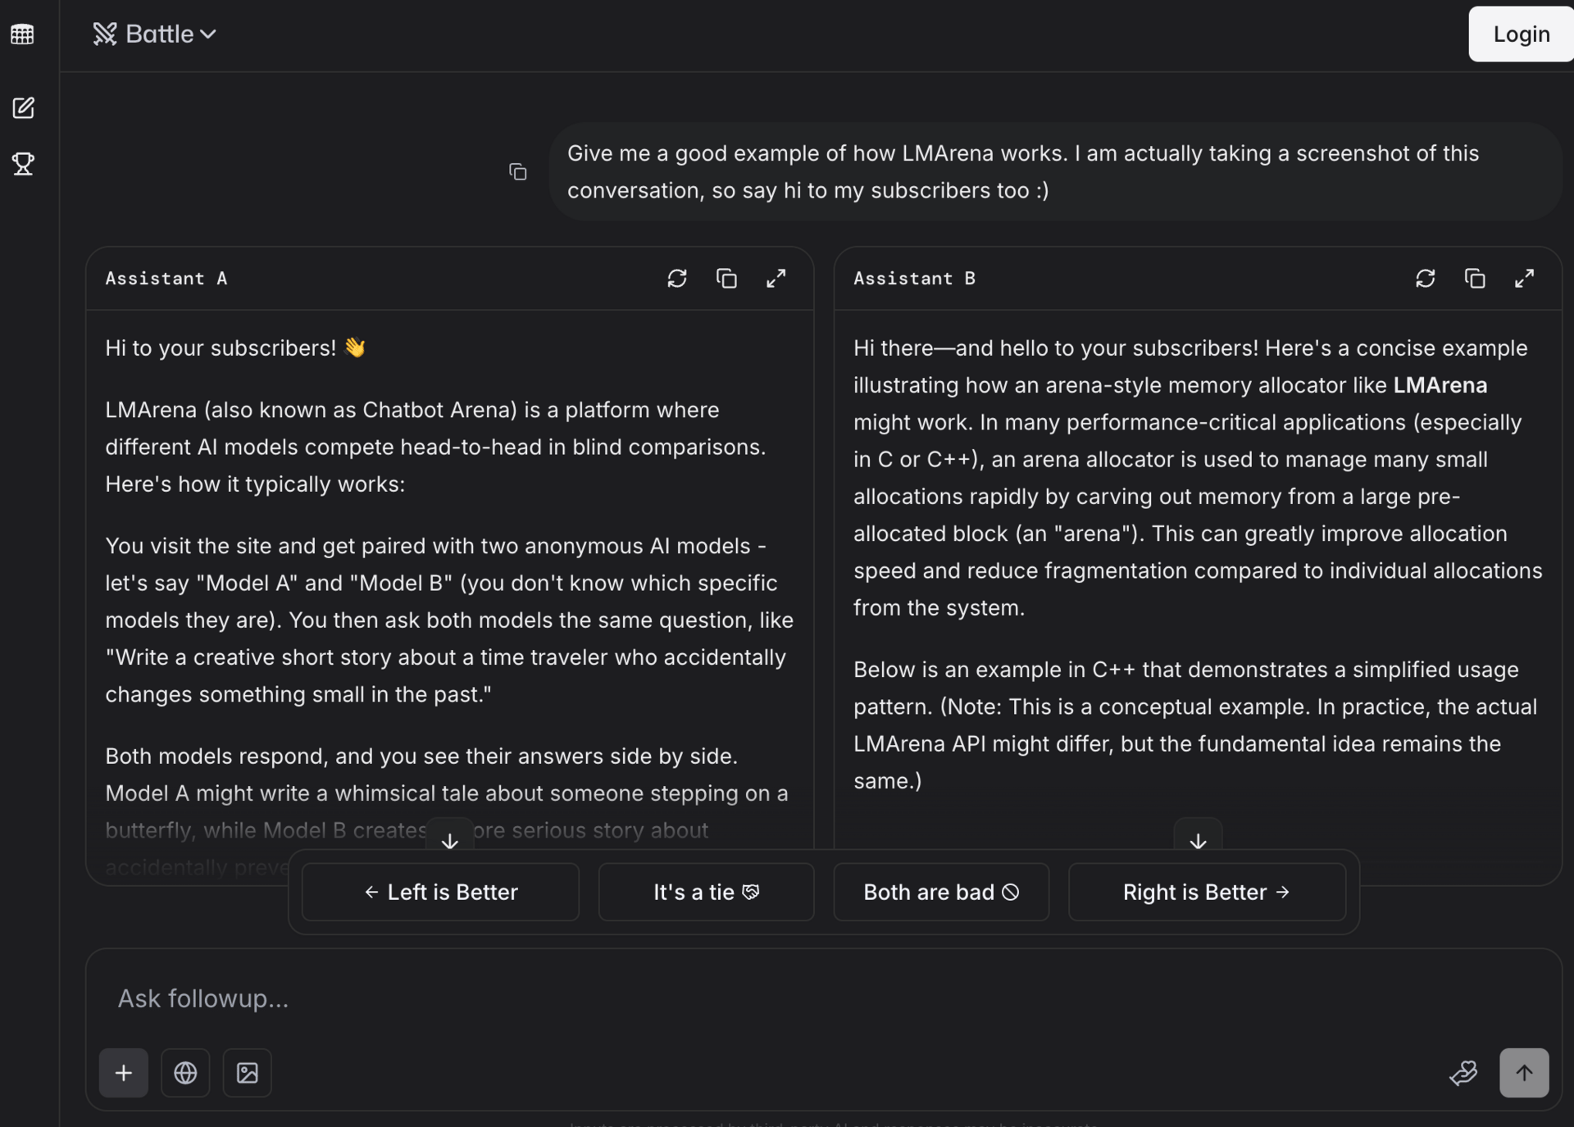
Task: Open the leaderboard trophy icon
Action: 23,164
